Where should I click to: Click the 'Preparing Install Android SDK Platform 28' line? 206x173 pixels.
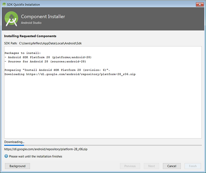pos(57,70)
